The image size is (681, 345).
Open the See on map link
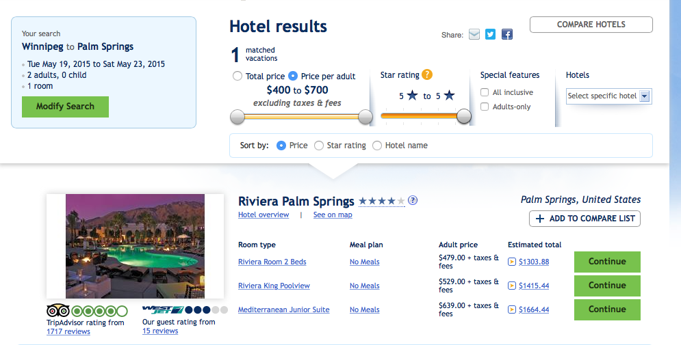coord(333,215)
